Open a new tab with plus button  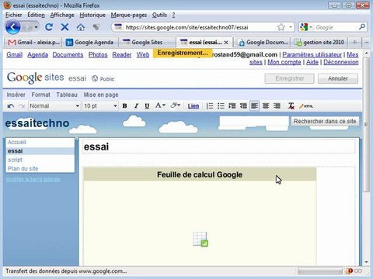tap(355, 42)
